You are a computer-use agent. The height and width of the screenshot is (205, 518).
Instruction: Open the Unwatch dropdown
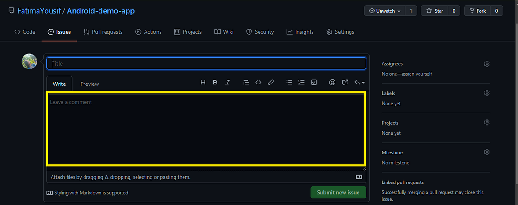(385, 11)
